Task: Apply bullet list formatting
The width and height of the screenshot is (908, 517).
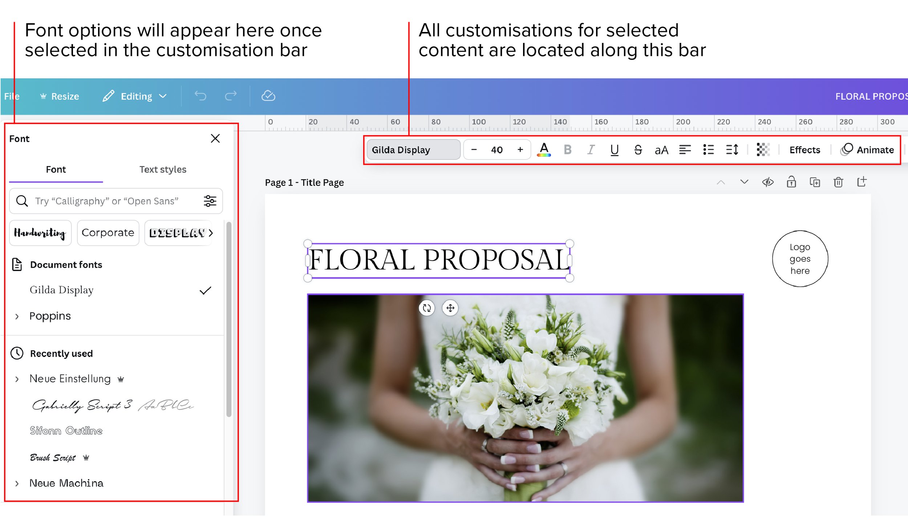Action: point(708,150)
